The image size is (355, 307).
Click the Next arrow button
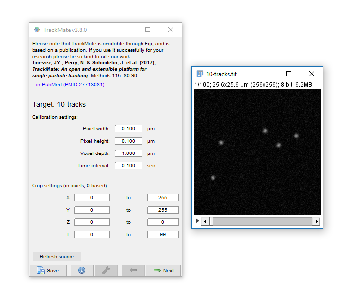click(163, 270)
